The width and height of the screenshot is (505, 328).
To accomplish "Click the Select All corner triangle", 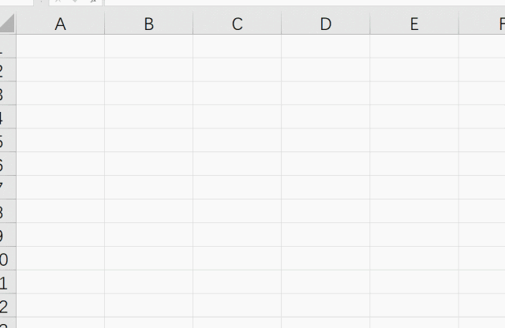I will tap(8, 23).
